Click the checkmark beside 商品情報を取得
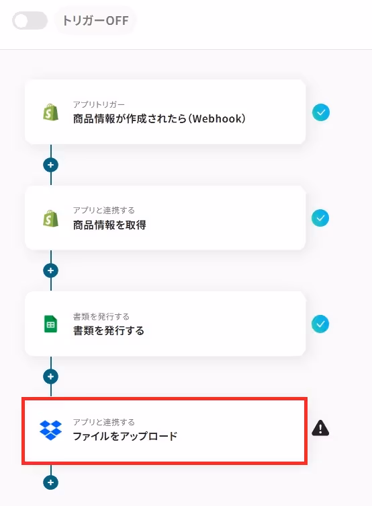The height and width of the screenshot is (506, 372). [320, 218]
